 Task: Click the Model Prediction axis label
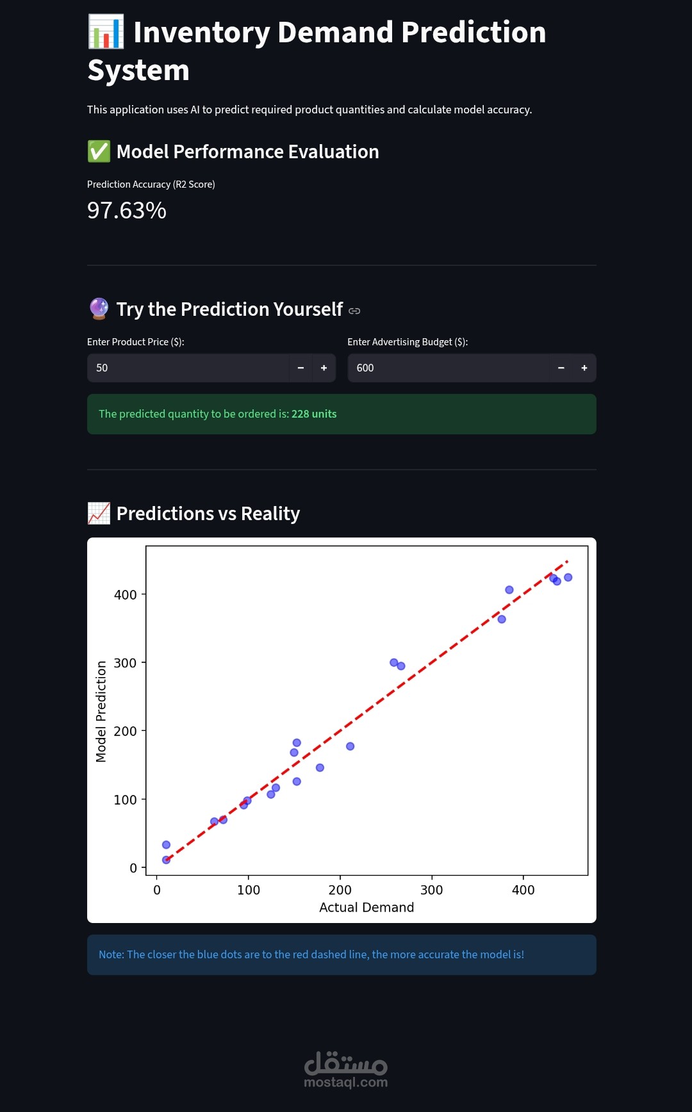coord(101,711)
